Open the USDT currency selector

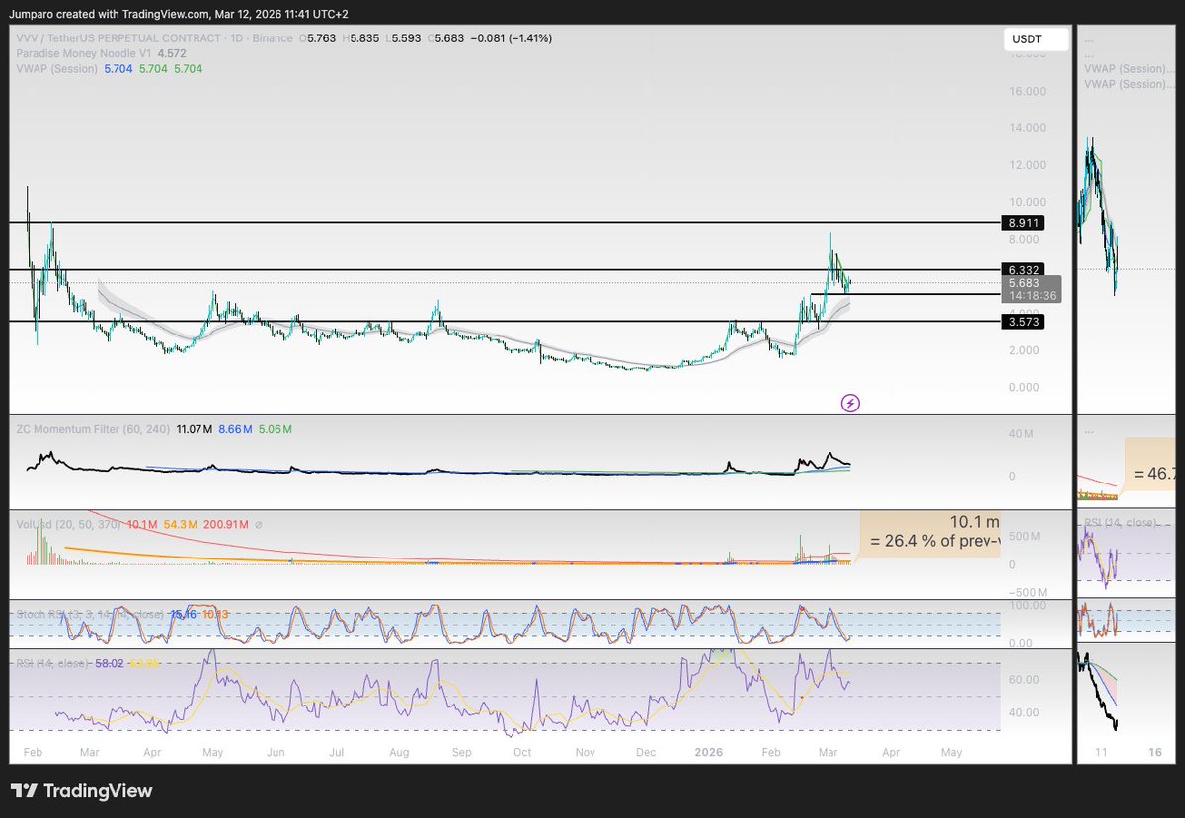(x=1037, y=39)
